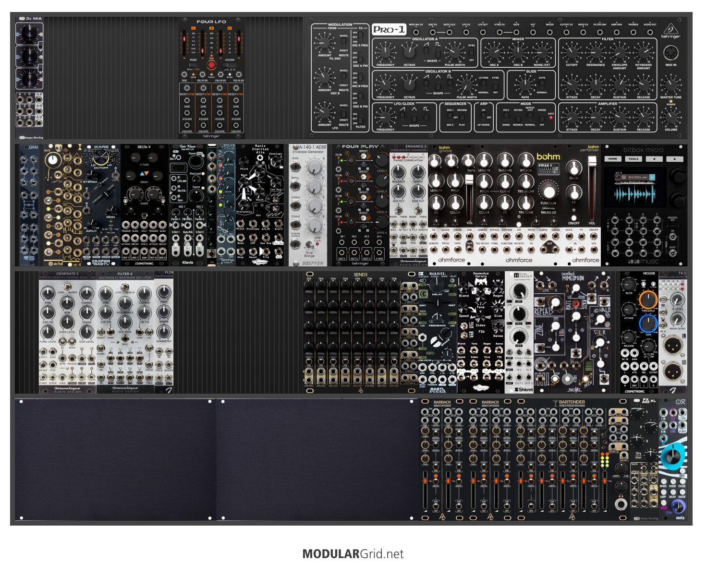This screenshot has width=707, height=564.
Task: Click the Level 1 knob on Four Play
Action: coord(381,161)
